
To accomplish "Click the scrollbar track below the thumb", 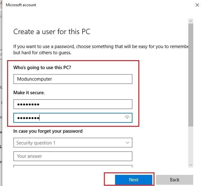I will click(191, 146).
